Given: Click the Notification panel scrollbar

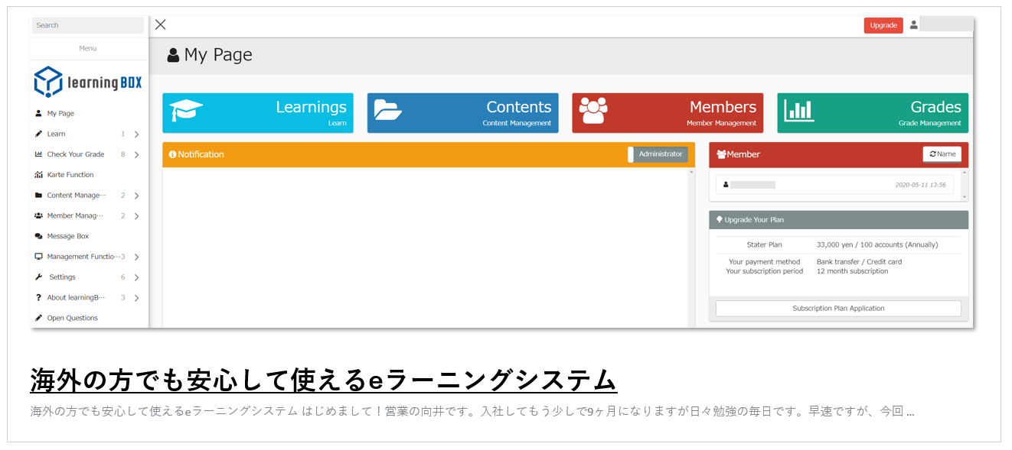Looking at the screenshot, I should coord(691,244).
